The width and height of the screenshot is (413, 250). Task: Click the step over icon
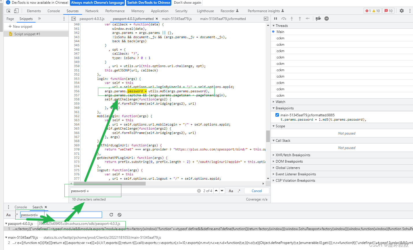pyautogui.click(x=284, y=19)
